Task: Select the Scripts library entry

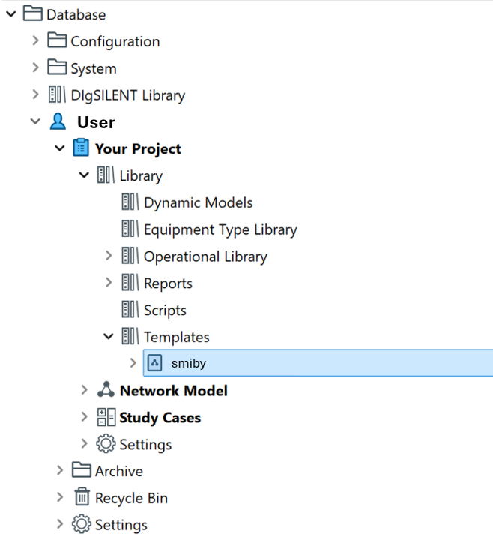Action: point(165,310)
